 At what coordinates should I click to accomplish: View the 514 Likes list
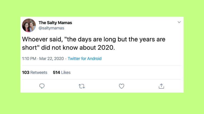coord(62,72)
